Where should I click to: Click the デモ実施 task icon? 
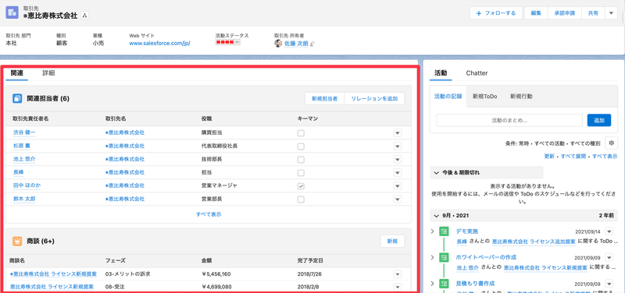click(x=444, y=231)
